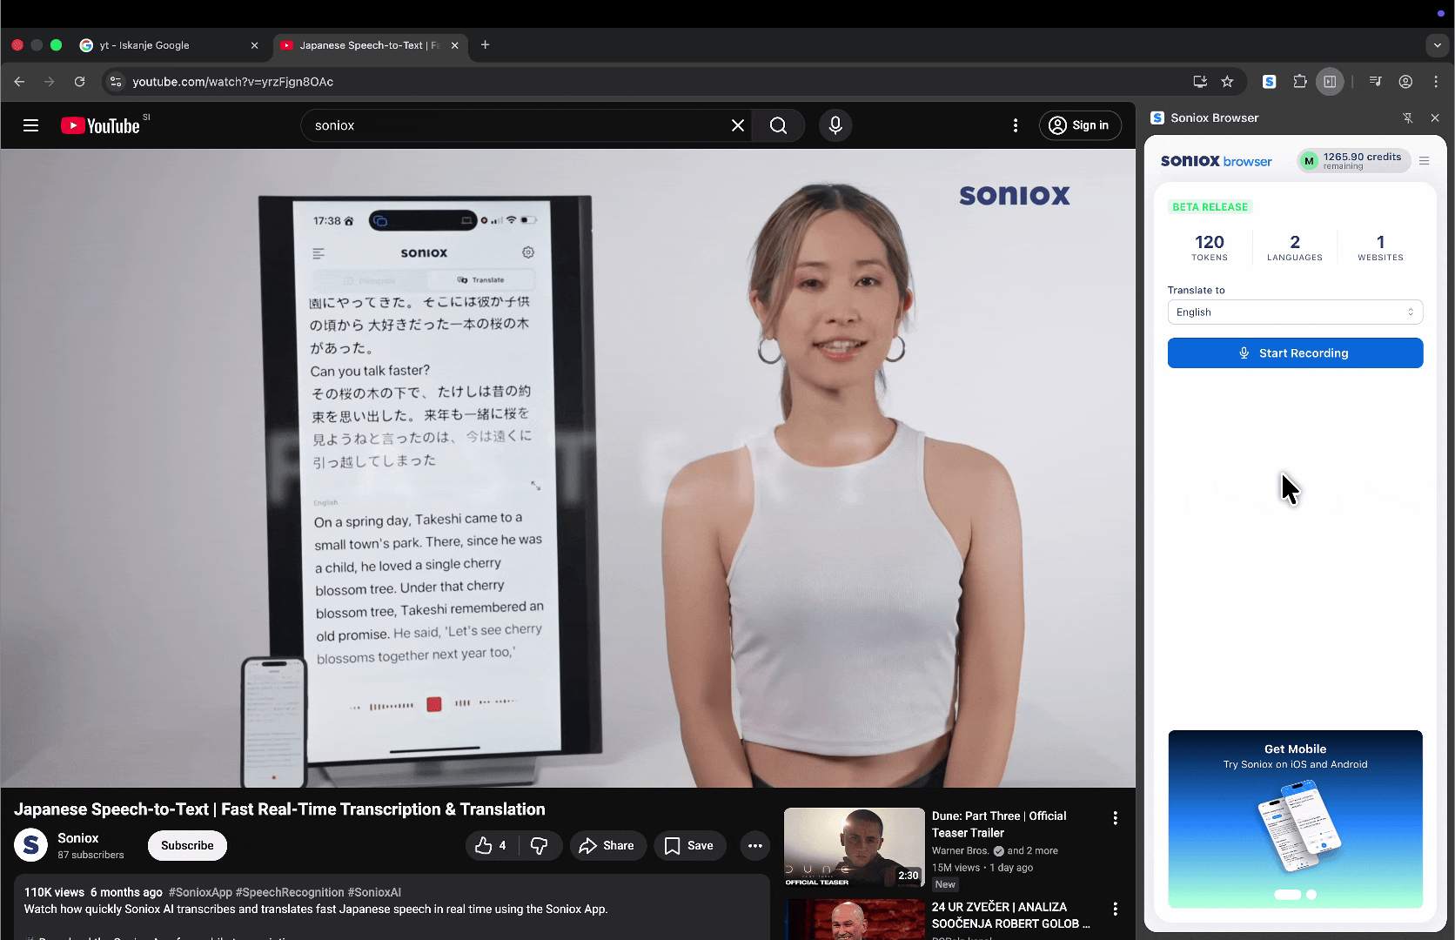Dislike the video
Viewport: 1455px width, 940px height.
[x=540, y=845]
